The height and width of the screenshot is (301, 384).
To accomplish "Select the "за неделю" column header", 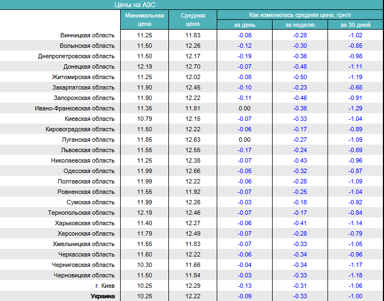I will click(300, 25).
